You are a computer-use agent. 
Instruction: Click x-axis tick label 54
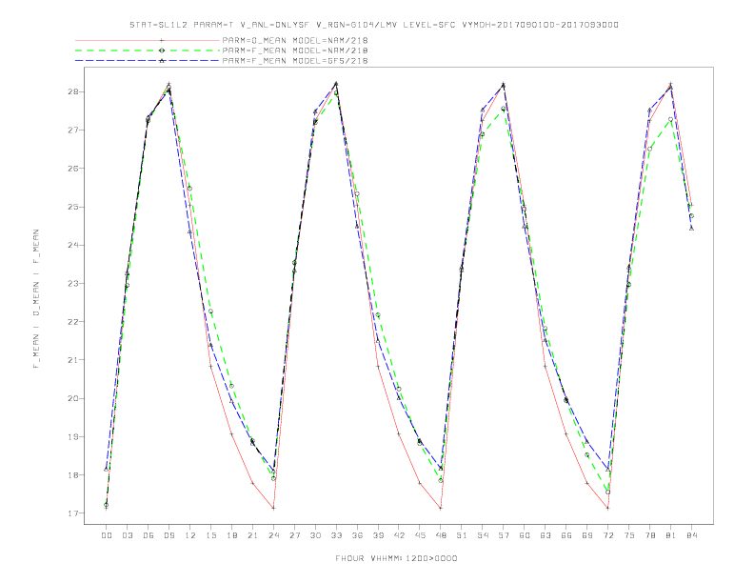[483, 535]
